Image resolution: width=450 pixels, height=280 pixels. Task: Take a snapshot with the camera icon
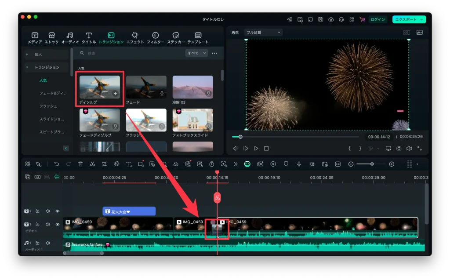click(399, 149)
